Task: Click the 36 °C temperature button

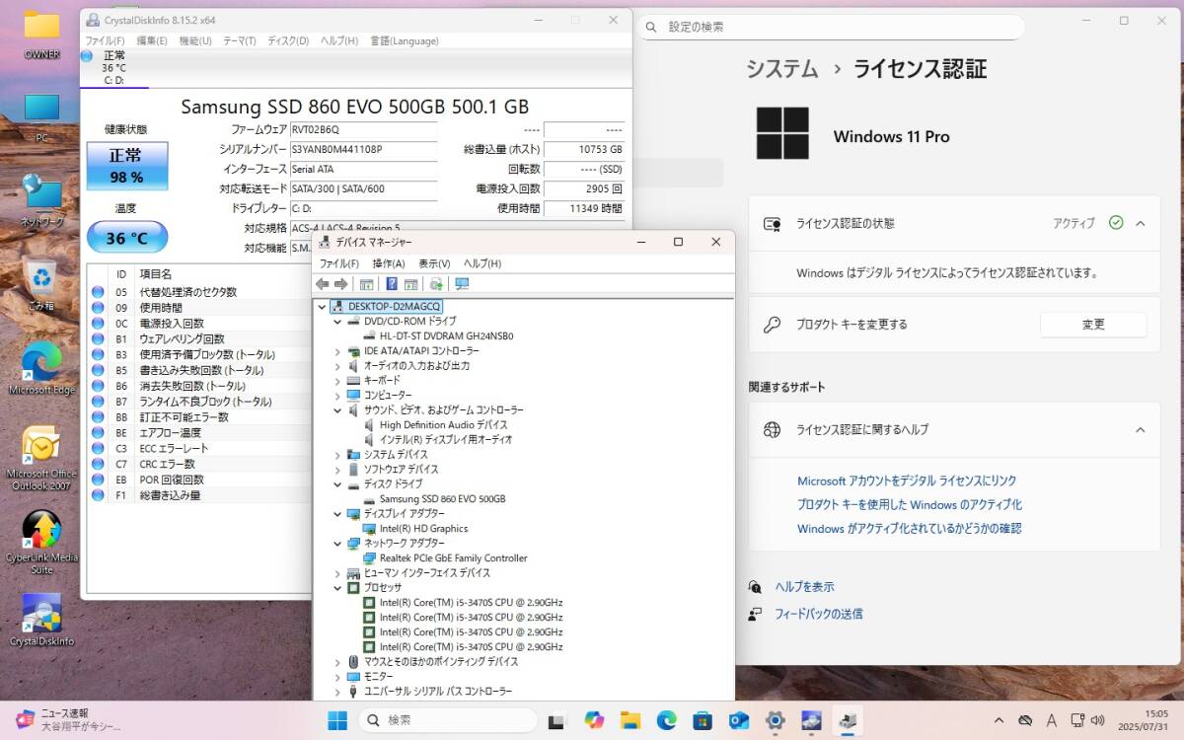Action: [x=127, y=238]
